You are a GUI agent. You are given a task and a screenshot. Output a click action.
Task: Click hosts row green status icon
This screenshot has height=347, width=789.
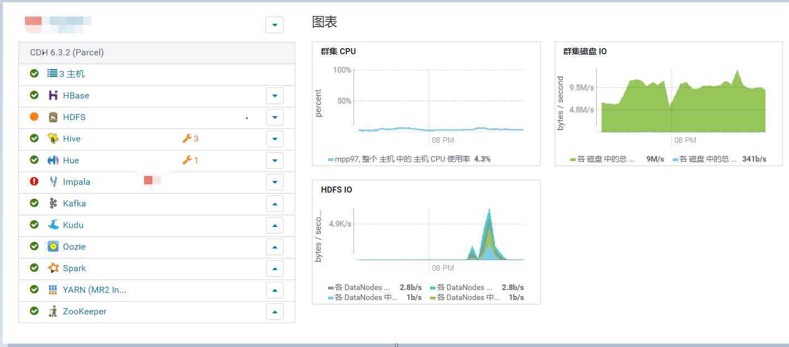[x=34, y=73]
